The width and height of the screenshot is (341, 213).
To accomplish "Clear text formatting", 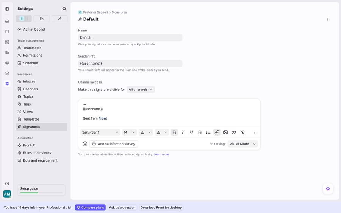I will 242,132.
